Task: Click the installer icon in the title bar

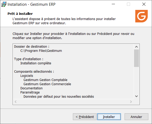Action: pos(4,4)
